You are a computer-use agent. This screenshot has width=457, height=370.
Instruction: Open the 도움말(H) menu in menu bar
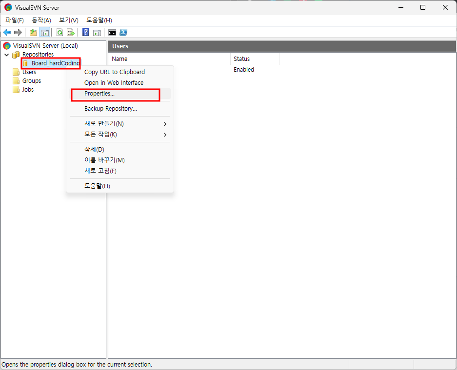click(99, 20)
